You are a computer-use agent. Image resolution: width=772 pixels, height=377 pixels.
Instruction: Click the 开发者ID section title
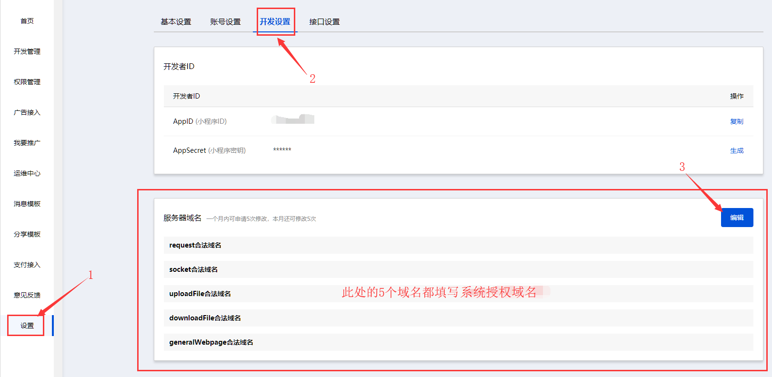click(179, 67)
